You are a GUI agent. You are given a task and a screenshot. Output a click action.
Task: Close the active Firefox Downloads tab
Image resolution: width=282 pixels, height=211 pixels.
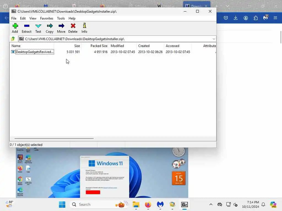(206, 6)
